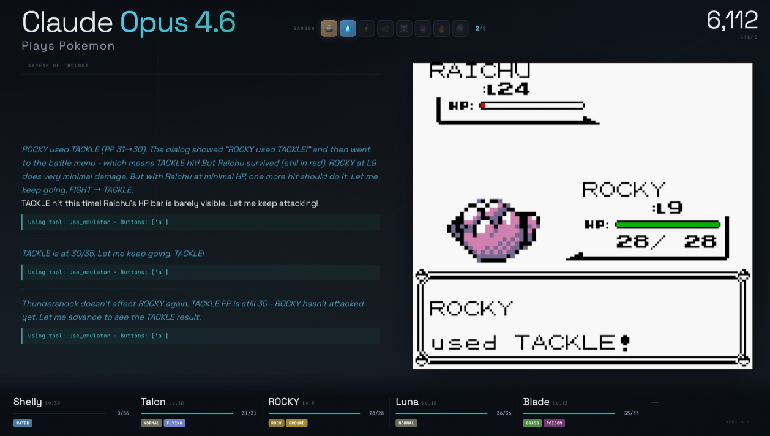Click the WATER type tag under Shelly
Screen dimensions: 770x436
pos(23,423)
